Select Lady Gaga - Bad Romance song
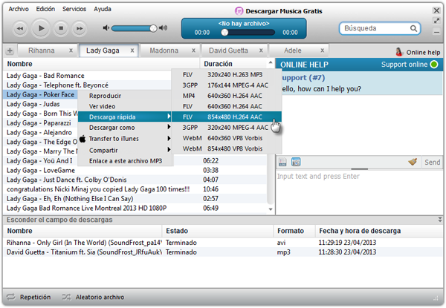The height and width of the screenshot is (308, 446). [x=88, y=76]
